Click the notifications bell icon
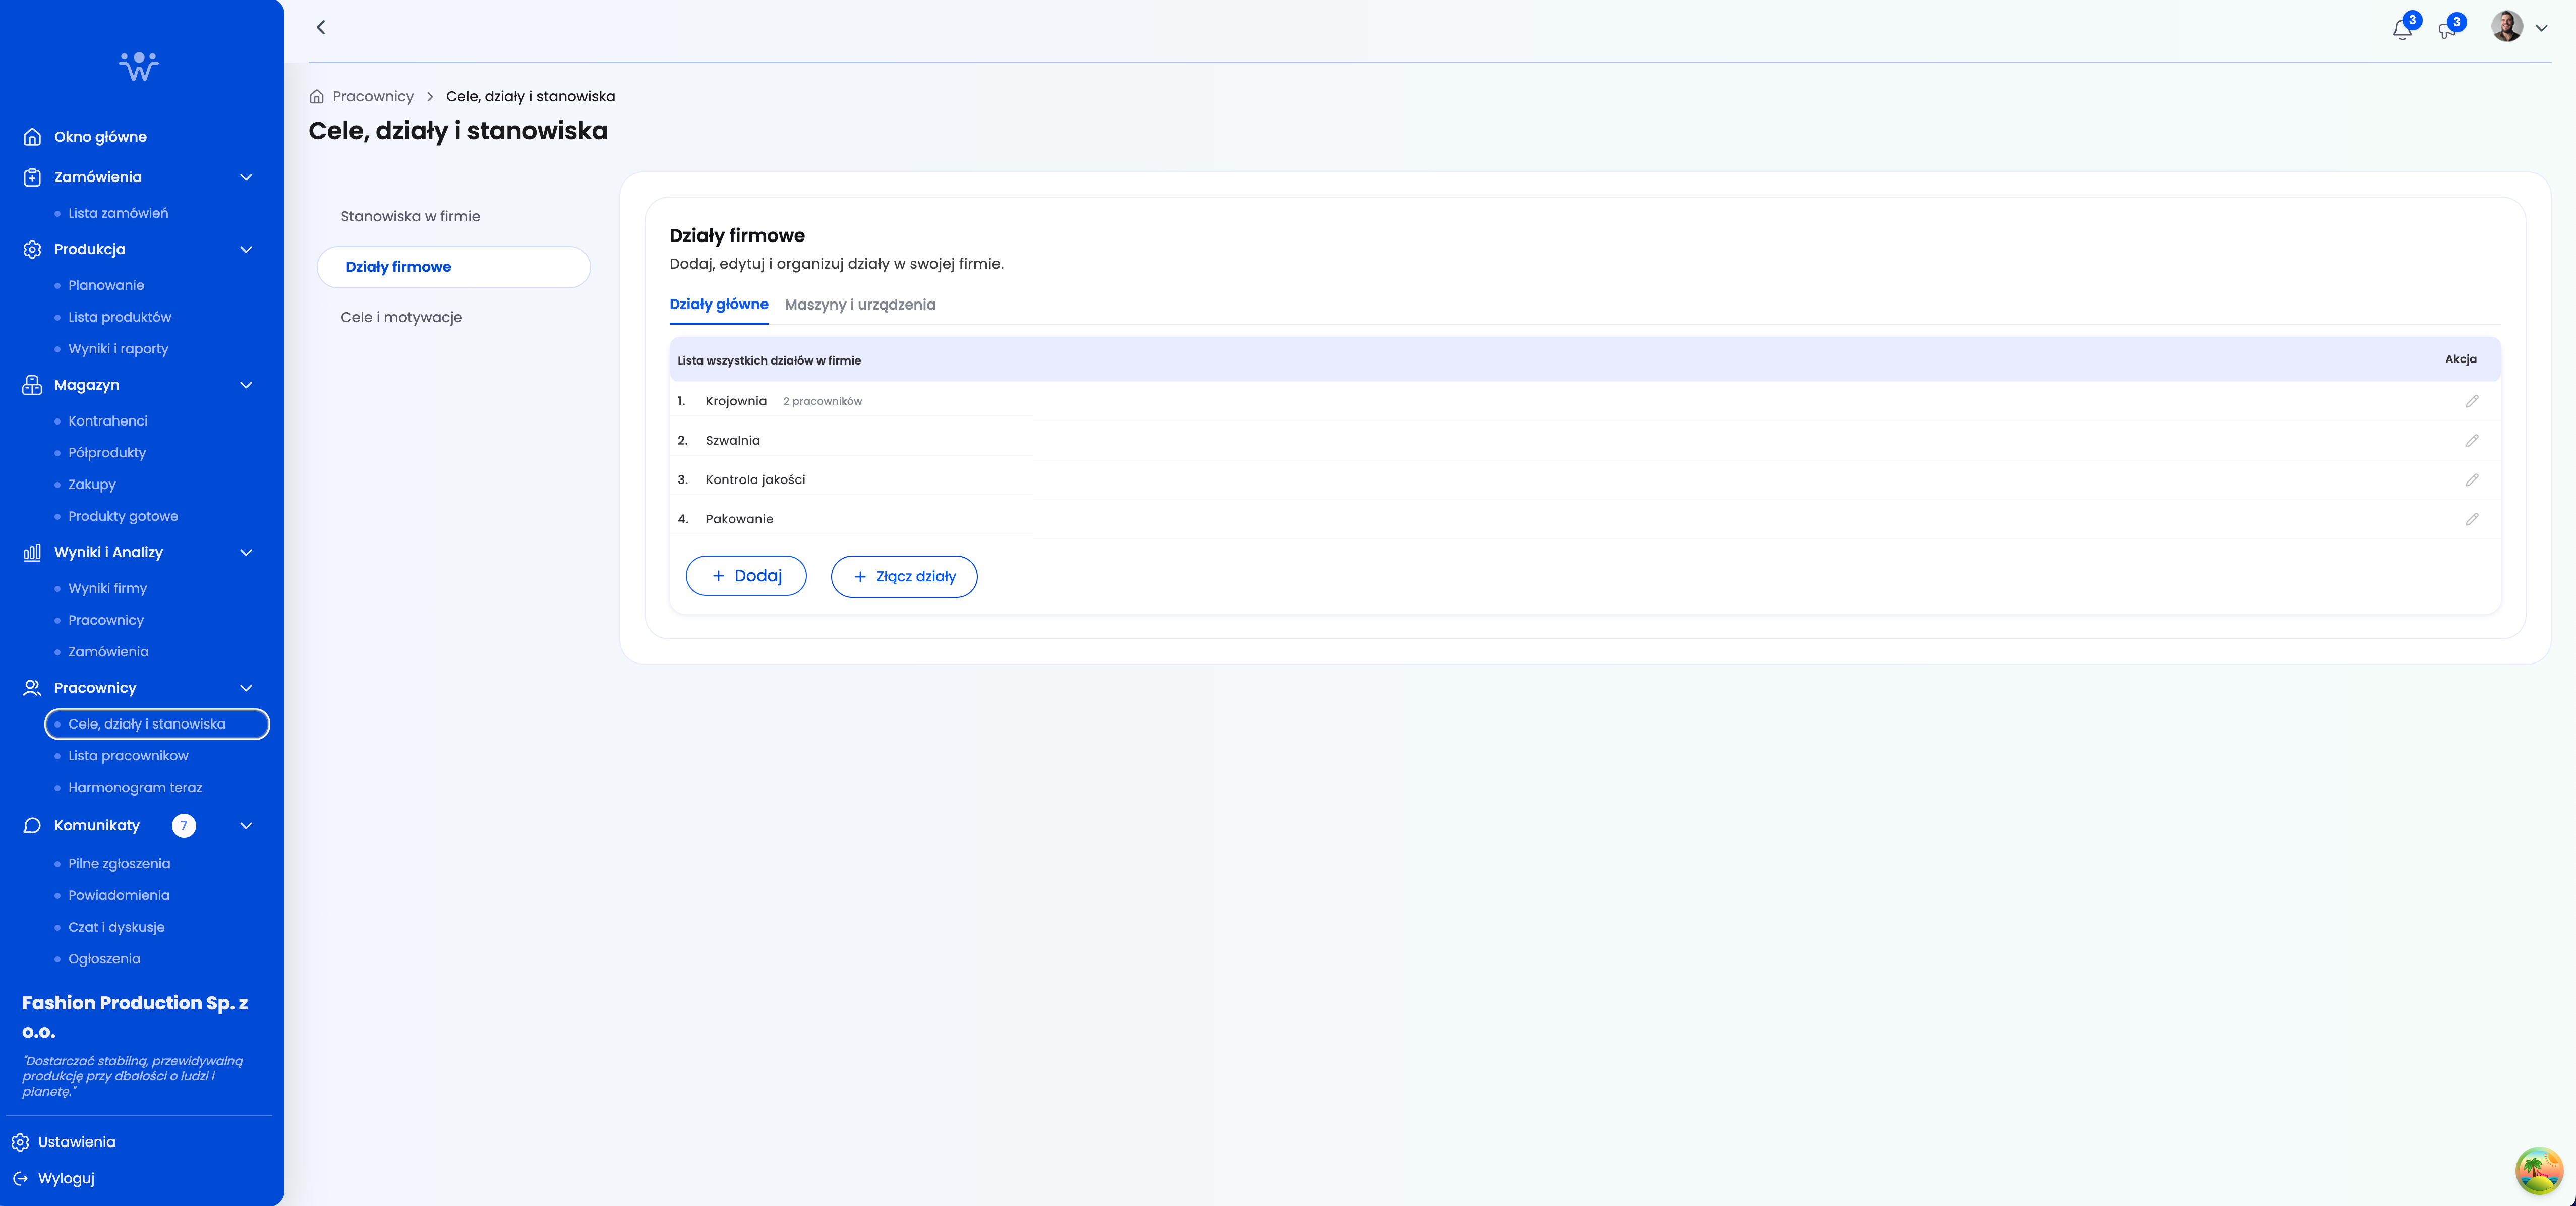 (x=2402, y=29)
